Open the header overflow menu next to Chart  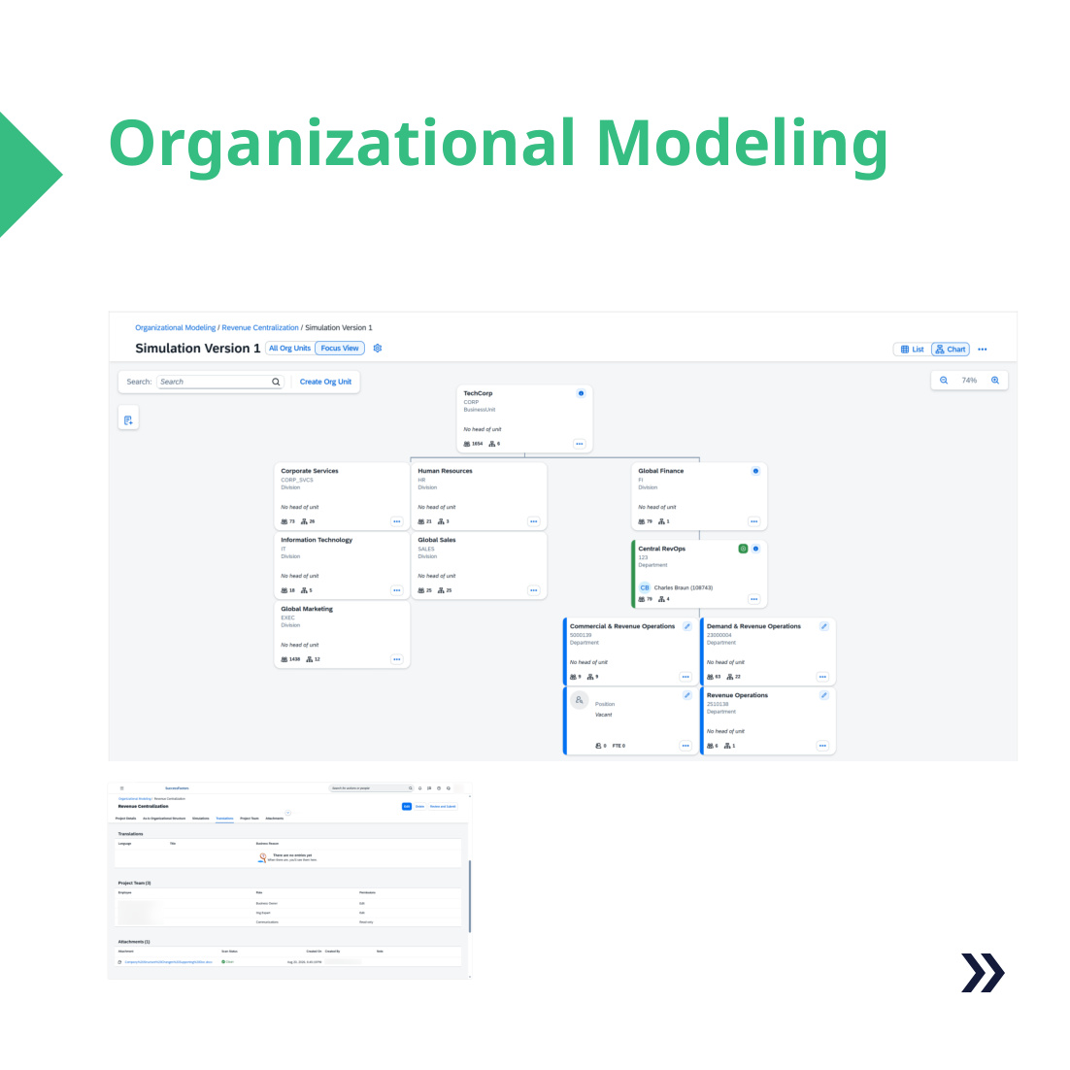[x=983, y=350]
